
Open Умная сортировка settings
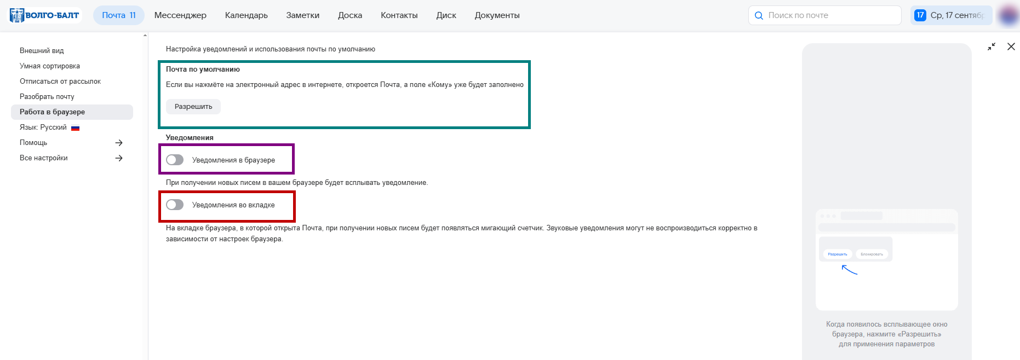[x=50, y=66]
